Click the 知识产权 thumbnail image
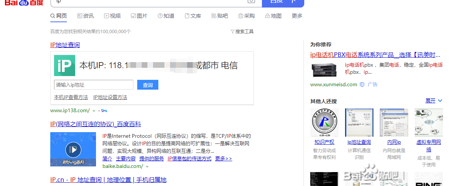Screen dimensions: 449x186 point(324,123)
